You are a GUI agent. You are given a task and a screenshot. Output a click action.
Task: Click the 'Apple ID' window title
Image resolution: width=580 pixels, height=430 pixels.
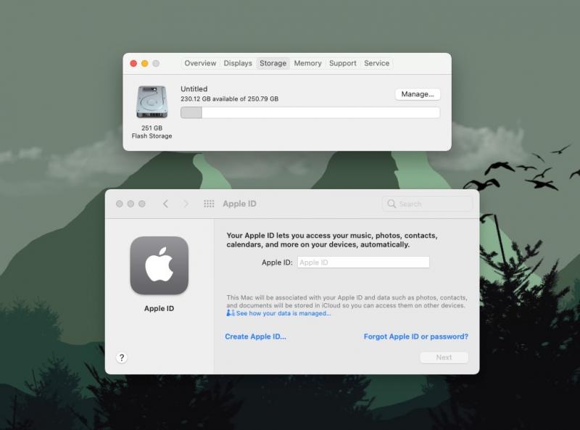(x=239, y=204)
